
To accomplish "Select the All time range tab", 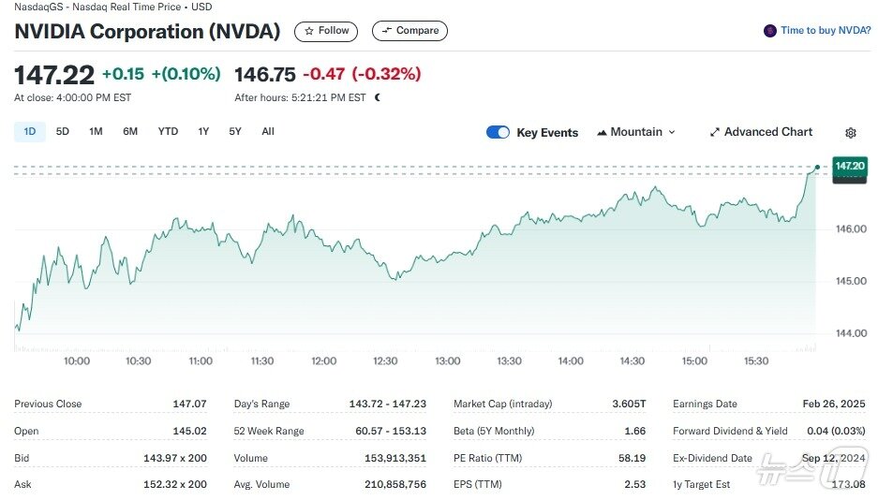I will click(268, 132).
